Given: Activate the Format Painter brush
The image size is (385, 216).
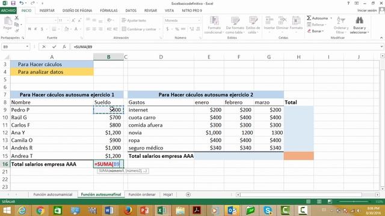Looking at the screenshot, I should [x=17, y=31].
